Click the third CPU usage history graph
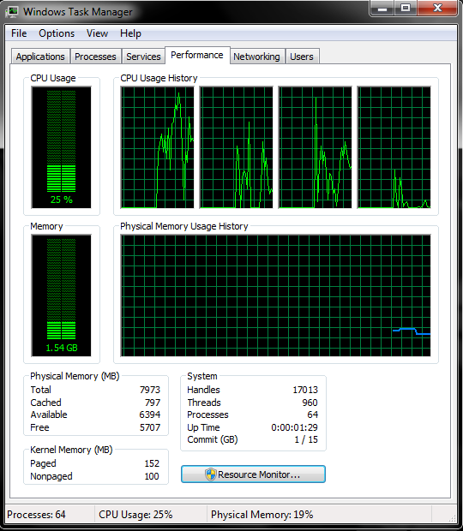Screen dimensions: 463x531 [x=316, y=147]
